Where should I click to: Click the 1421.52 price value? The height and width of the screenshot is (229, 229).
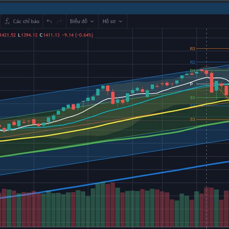pos(8,35)
